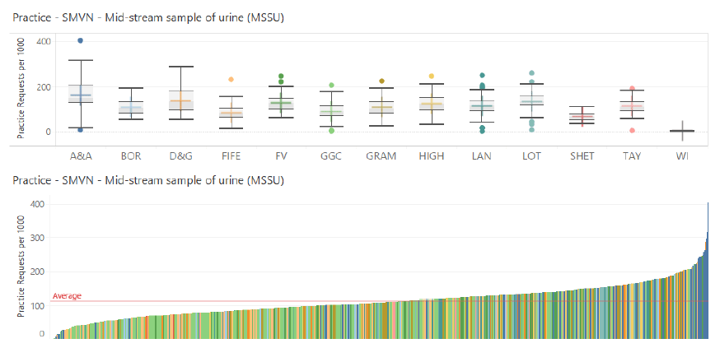Select the FIFE axis label
This screenshot has width=720, height=348.
[231, 156]
